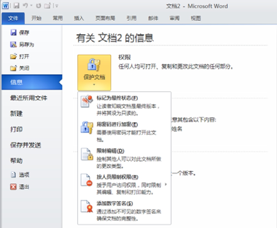Open 最近所用文件 (Recent files) section

click(29, 98)
